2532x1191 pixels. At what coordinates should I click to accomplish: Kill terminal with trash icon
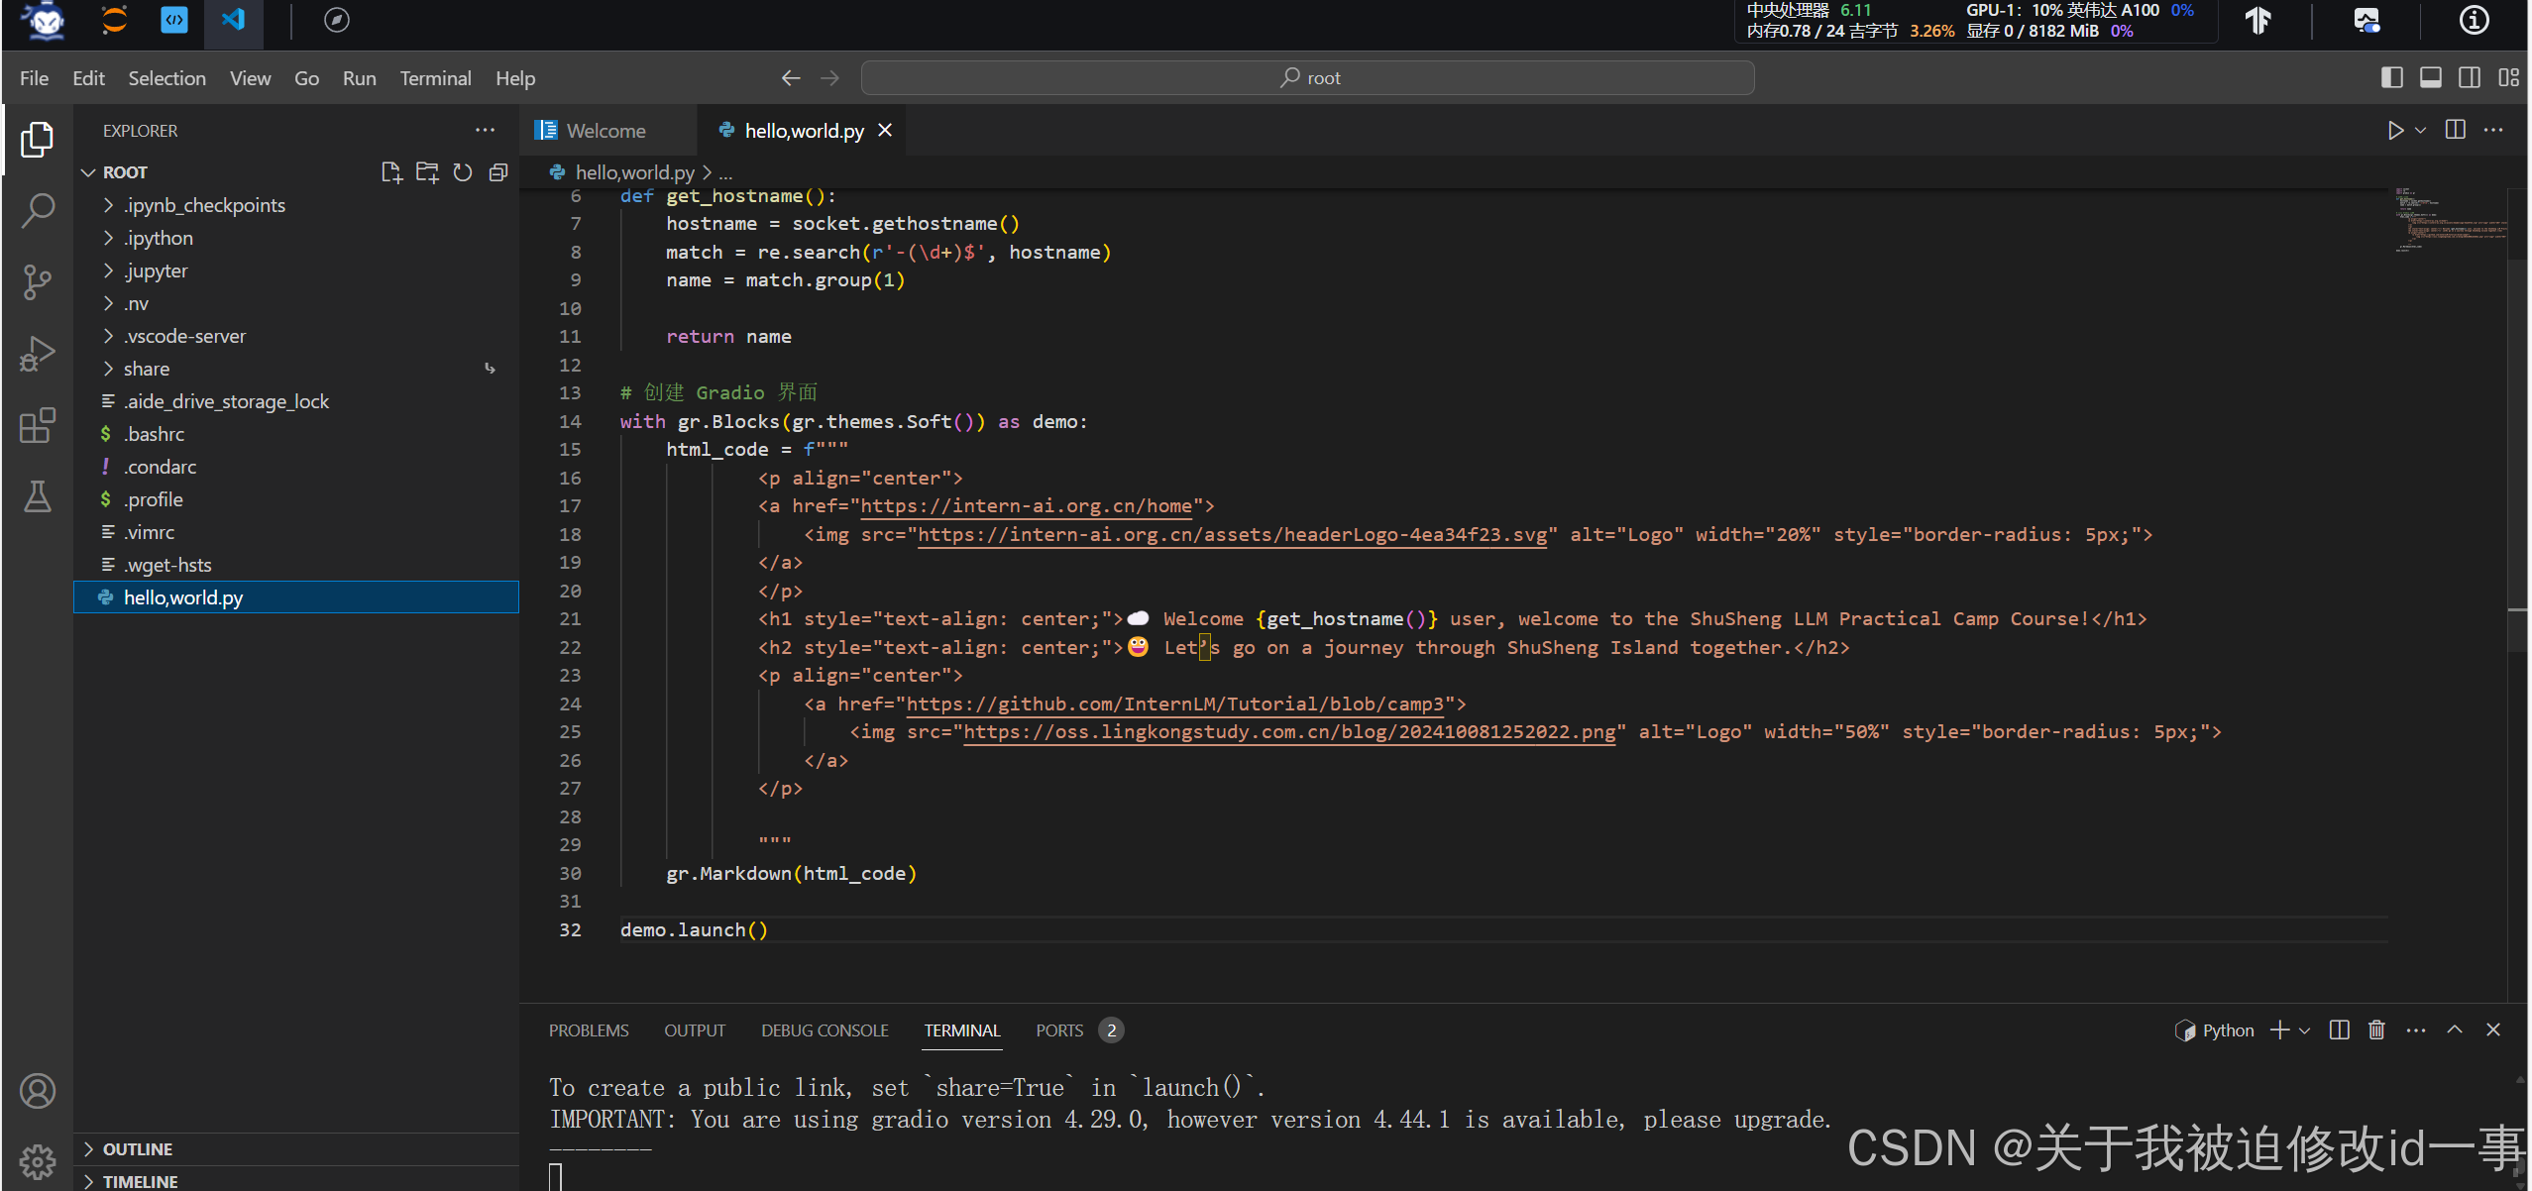[x=2375, y=1030]
